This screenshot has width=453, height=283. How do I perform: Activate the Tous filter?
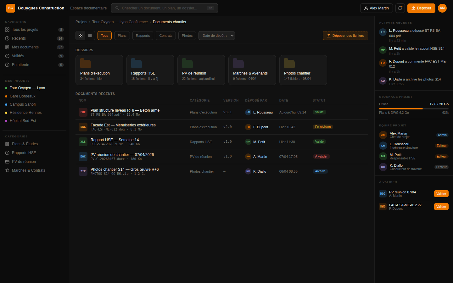[x=104, y=36]
